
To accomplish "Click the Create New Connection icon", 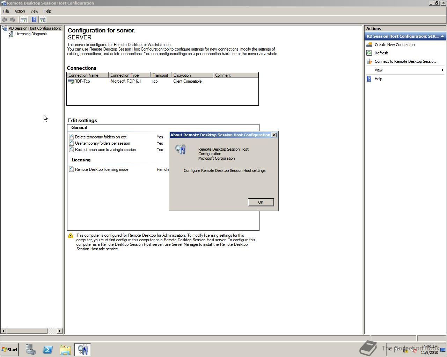I will 369,45.
